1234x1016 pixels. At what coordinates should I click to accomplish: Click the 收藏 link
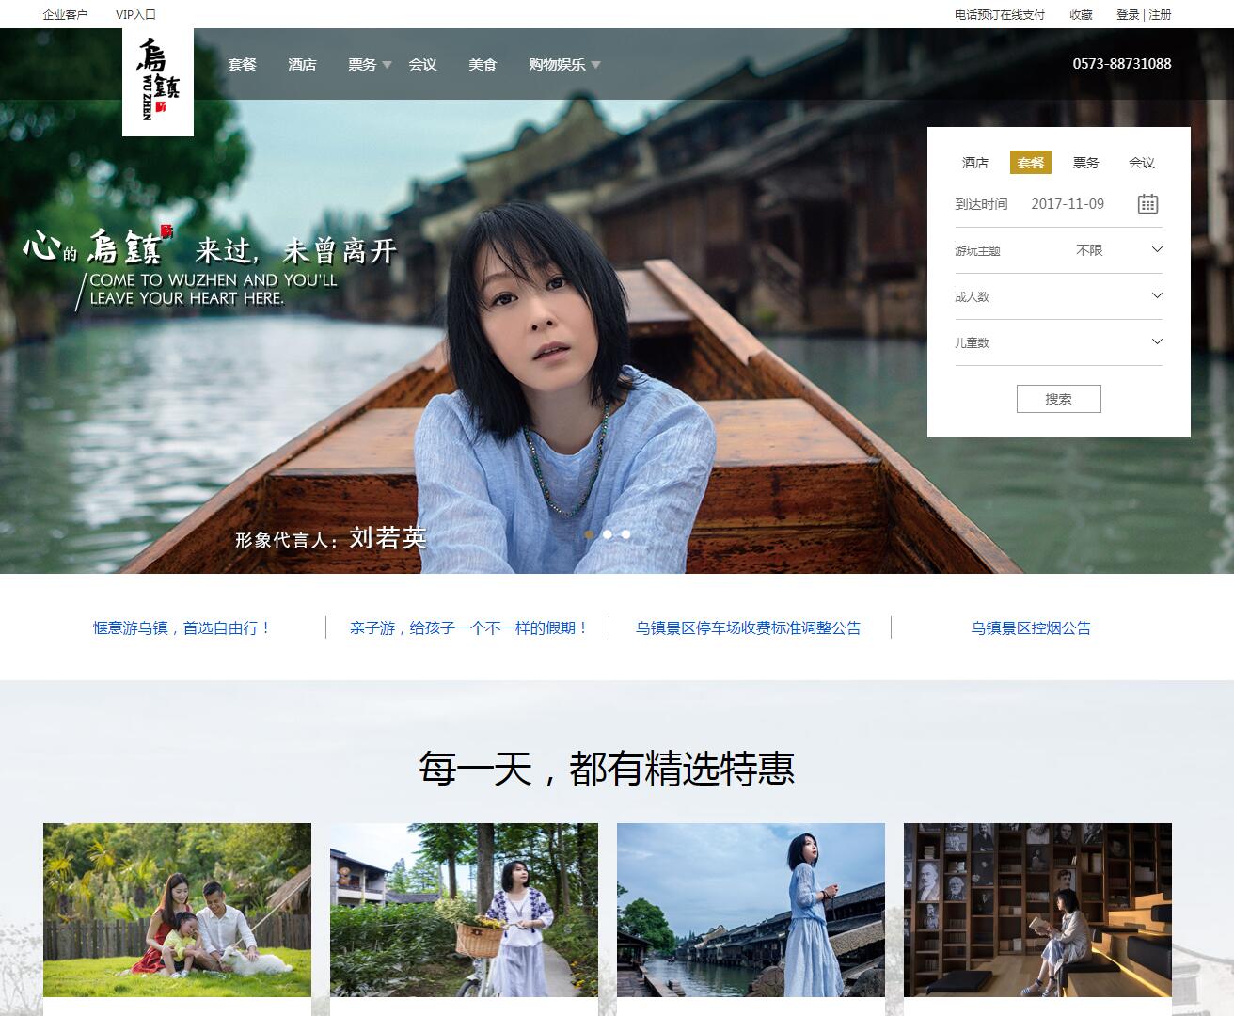[x=1081, y=14]
